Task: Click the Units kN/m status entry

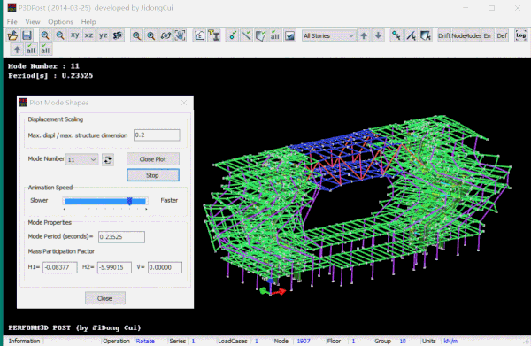Action: pos(450,341)
